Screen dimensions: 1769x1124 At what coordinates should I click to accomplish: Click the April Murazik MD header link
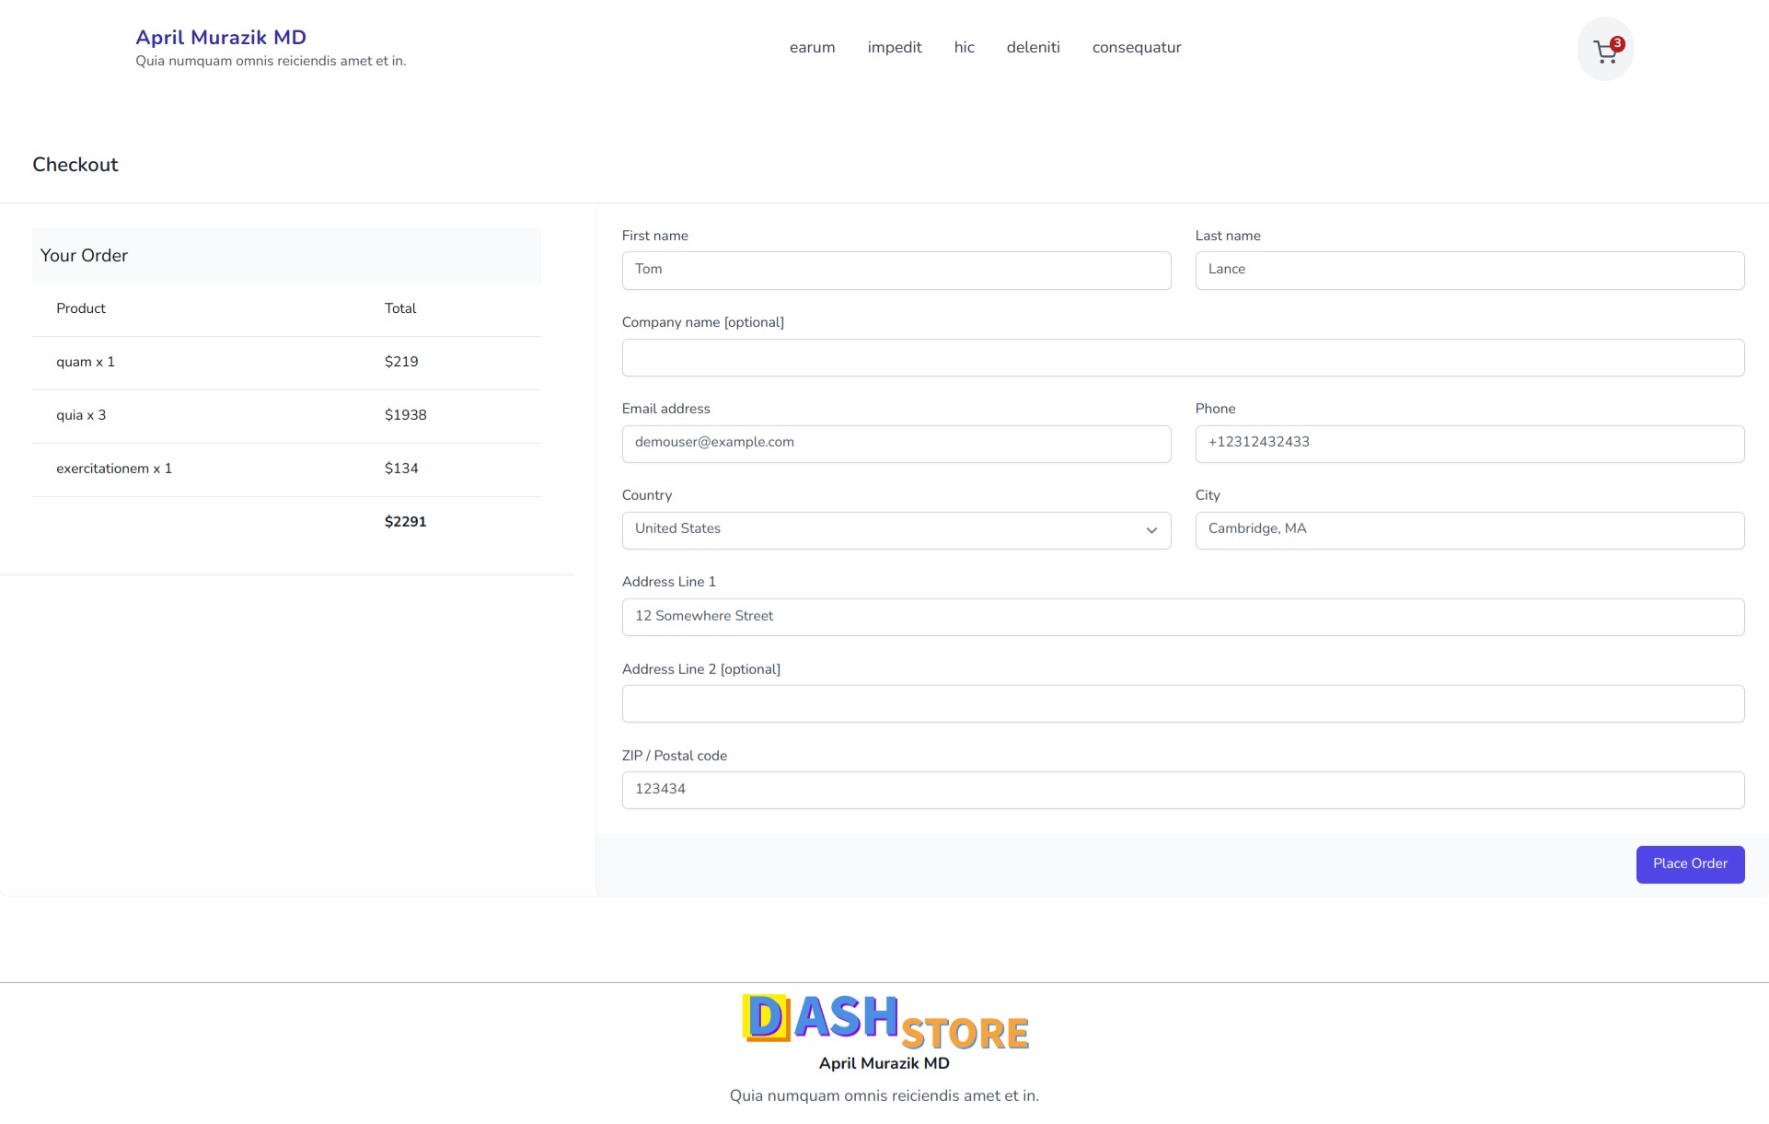(x=221, y=38)
